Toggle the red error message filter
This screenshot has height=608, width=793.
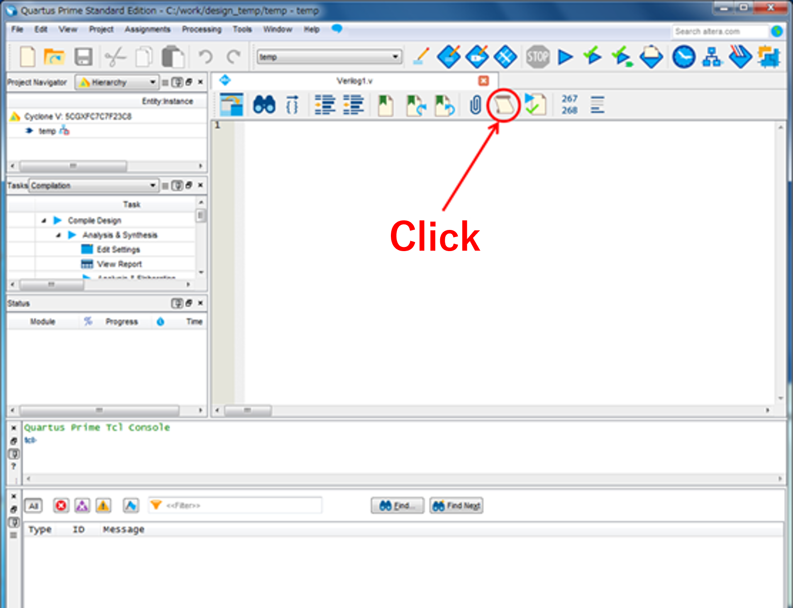tap(61, 505)
